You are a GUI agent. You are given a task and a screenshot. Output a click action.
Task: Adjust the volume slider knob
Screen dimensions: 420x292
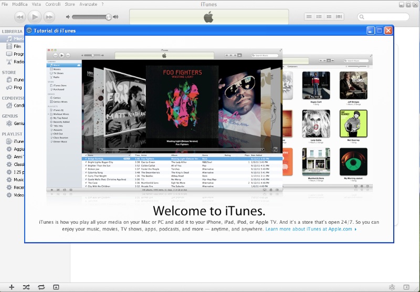click(x=109, y=17)
